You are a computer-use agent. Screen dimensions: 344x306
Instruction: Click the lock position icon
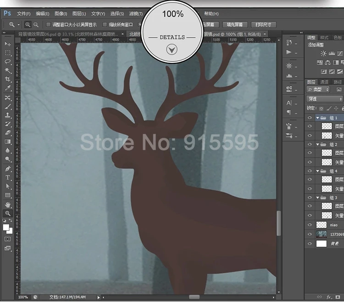tap(336, 108)
